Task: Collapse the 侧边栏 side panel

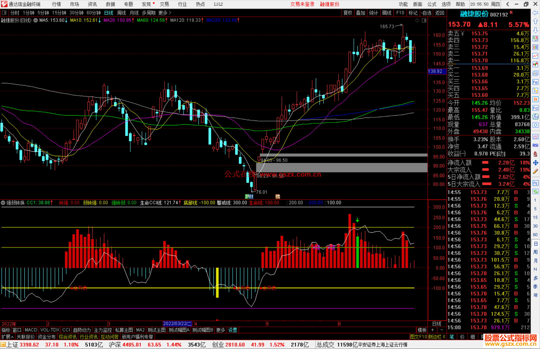Action: (x=437, y=337)
